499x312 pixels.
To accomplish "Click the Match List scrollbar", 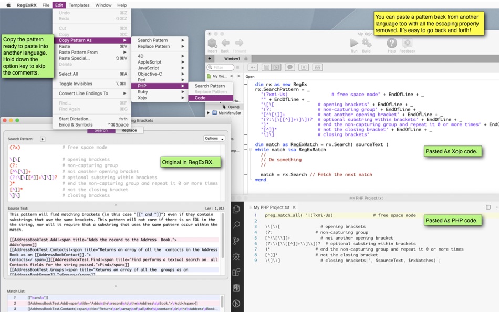I will pos(222,301).
